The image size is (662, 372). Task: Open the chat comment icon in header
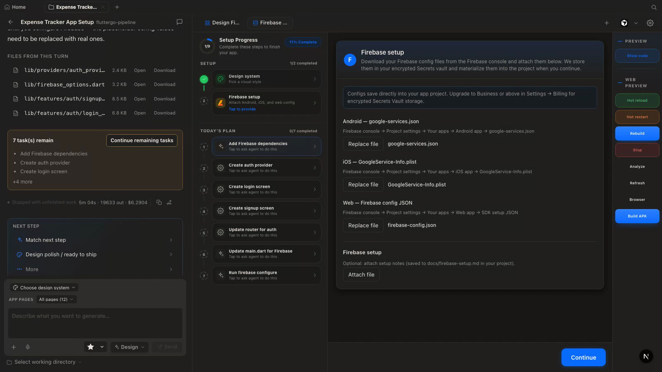point(180,22)
